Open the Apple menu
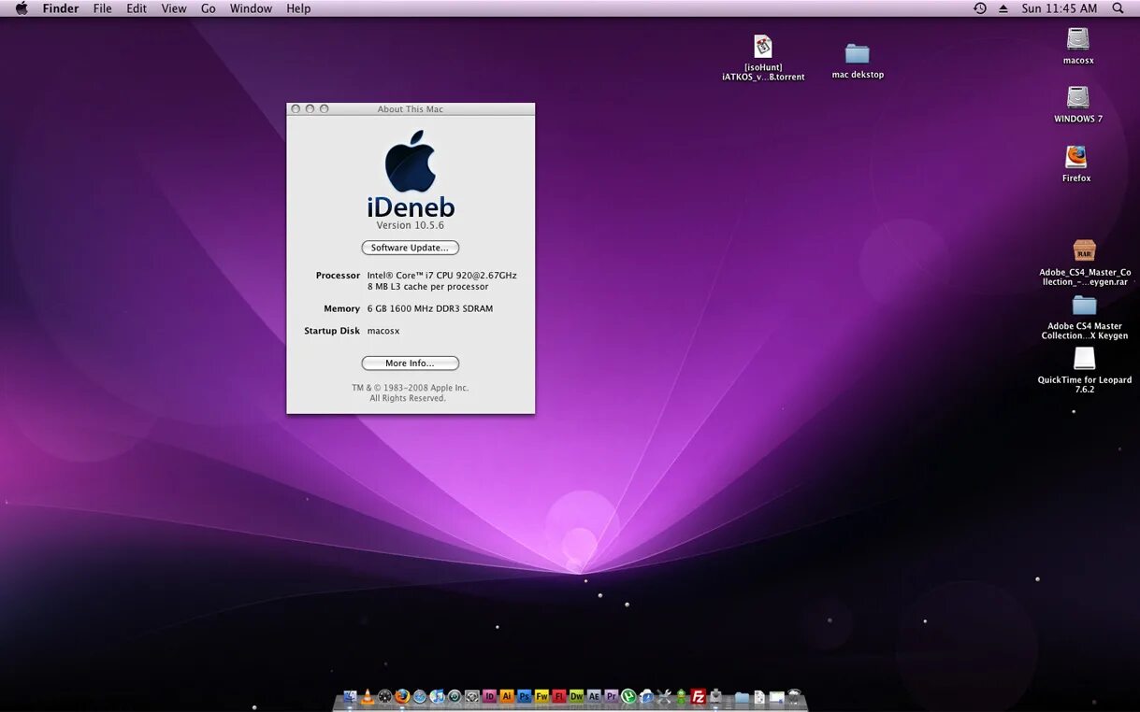 pyautogui.click(x=21, y=8)
